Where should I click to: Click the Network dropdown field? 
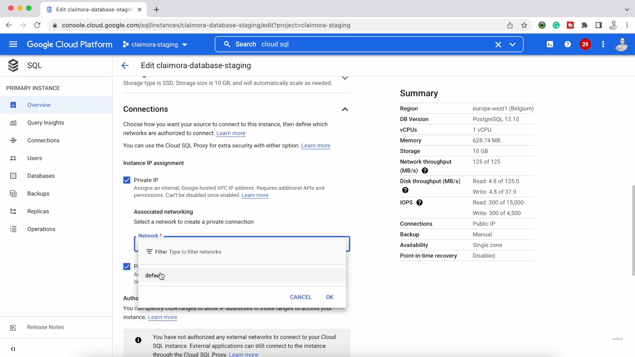click(242, 244)
